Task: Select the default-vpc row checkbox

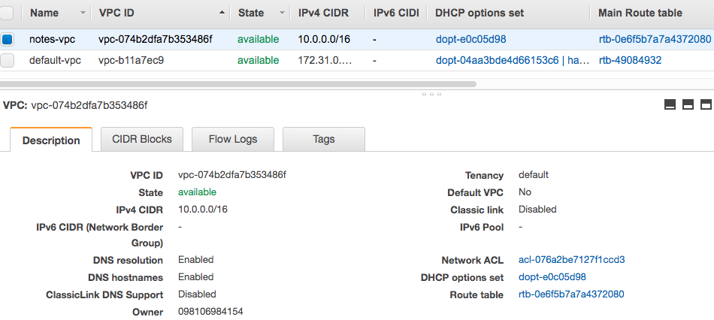Action: [x=8, y=60]
